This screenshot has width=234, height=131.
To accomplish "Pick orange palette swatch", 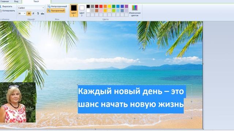I will pyautogui.click(x=105, y=7).
